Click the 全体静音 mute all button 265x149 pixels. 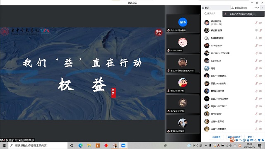coord(216,137)
